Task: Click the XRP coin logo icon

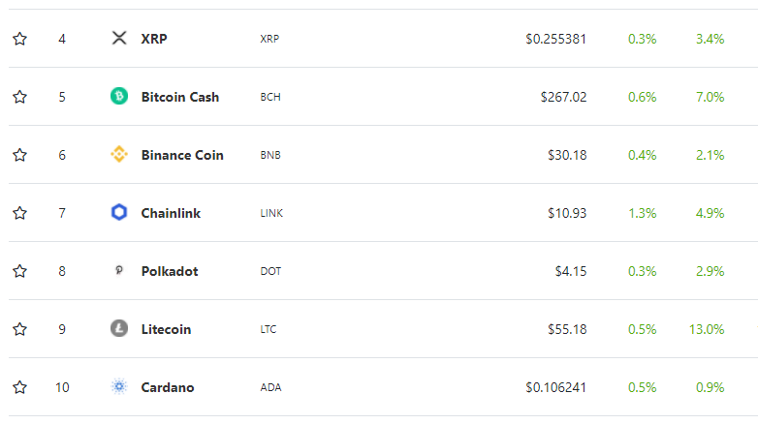Action: click(x=119, y=38)
